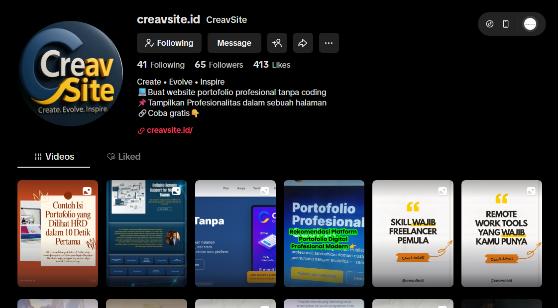Screen dimensions: 558x308
Task: Click the grid icon beside the Videos label
Action: tap(38, 157)
